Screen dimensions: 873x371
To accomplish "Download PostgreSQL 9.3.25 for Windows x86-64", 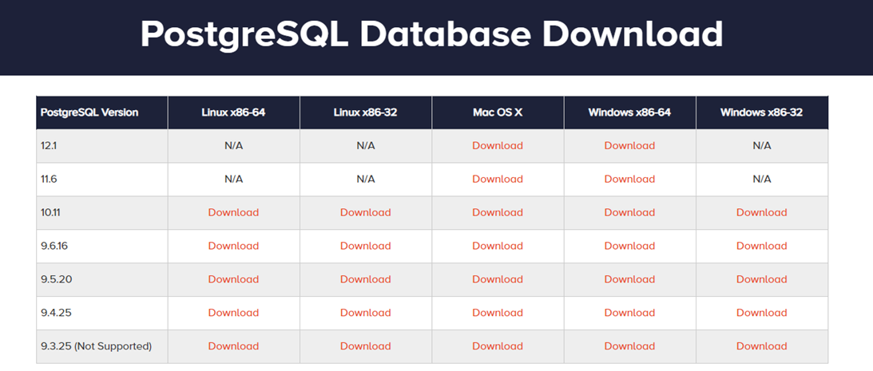I will point(629,346).
